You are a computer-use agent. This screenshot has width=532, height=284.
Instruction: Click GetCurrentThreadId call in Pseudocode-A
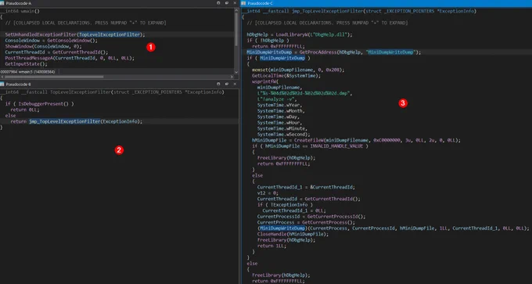80,52
